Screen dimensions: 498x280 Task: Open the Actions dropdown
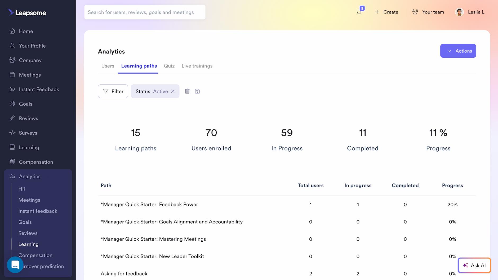tap(458, 51)
